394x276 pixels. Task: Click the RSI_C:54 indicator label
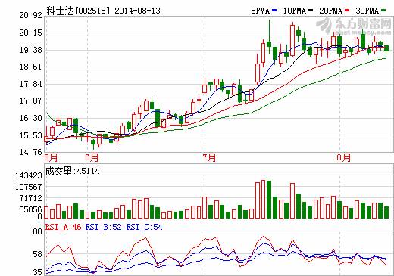click(x=144, y=227)
